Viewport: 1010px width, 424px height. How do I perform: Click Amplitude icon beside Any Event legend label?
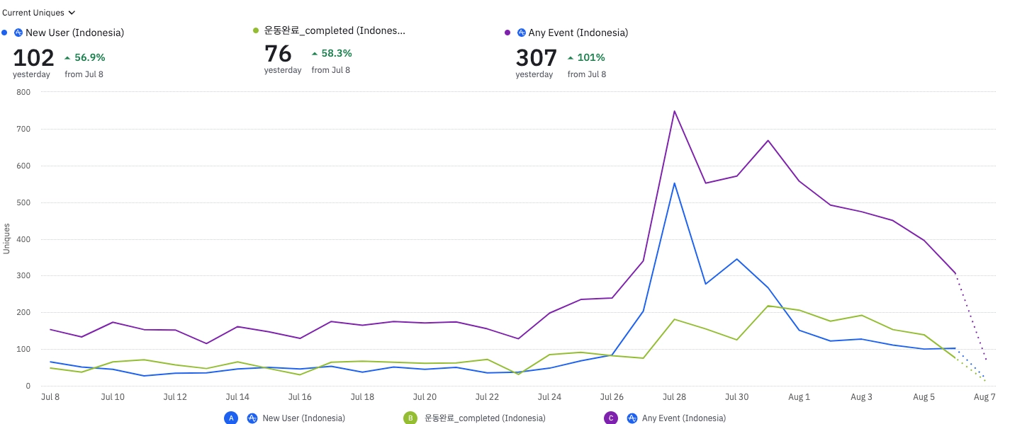tap(632, 418)
